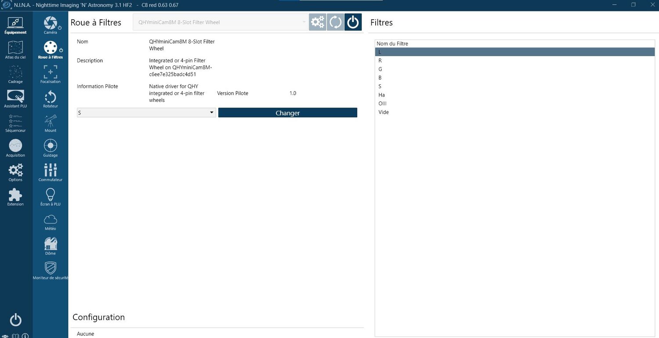
Task: Click the Native driver for QHY description text
Action: [177, 93]
